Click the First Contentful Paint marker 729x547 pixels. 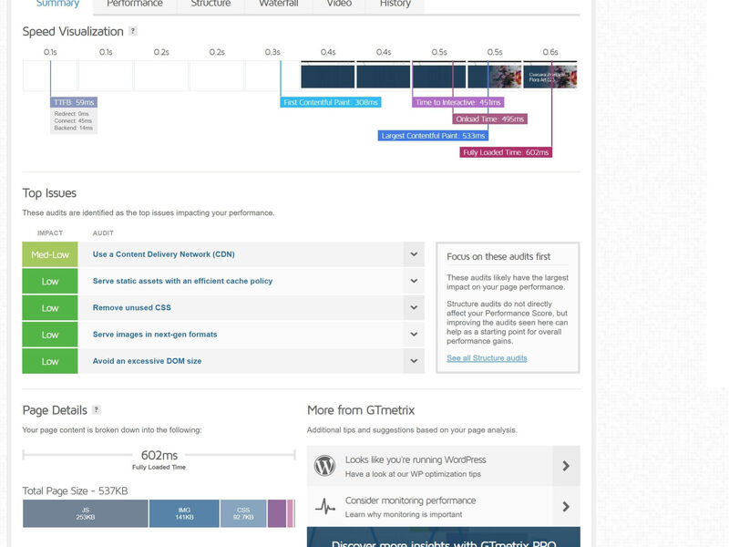[x=333, y=103]
